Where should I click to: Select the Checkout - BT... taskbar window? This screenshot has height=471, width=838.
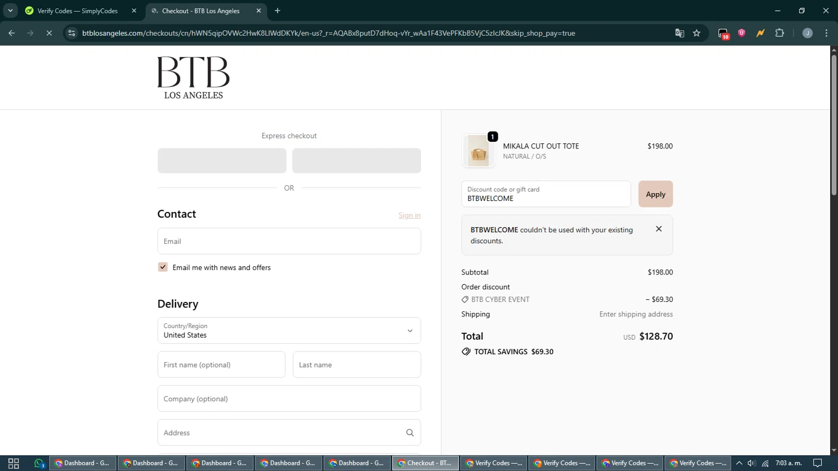(x=426, y=463)
